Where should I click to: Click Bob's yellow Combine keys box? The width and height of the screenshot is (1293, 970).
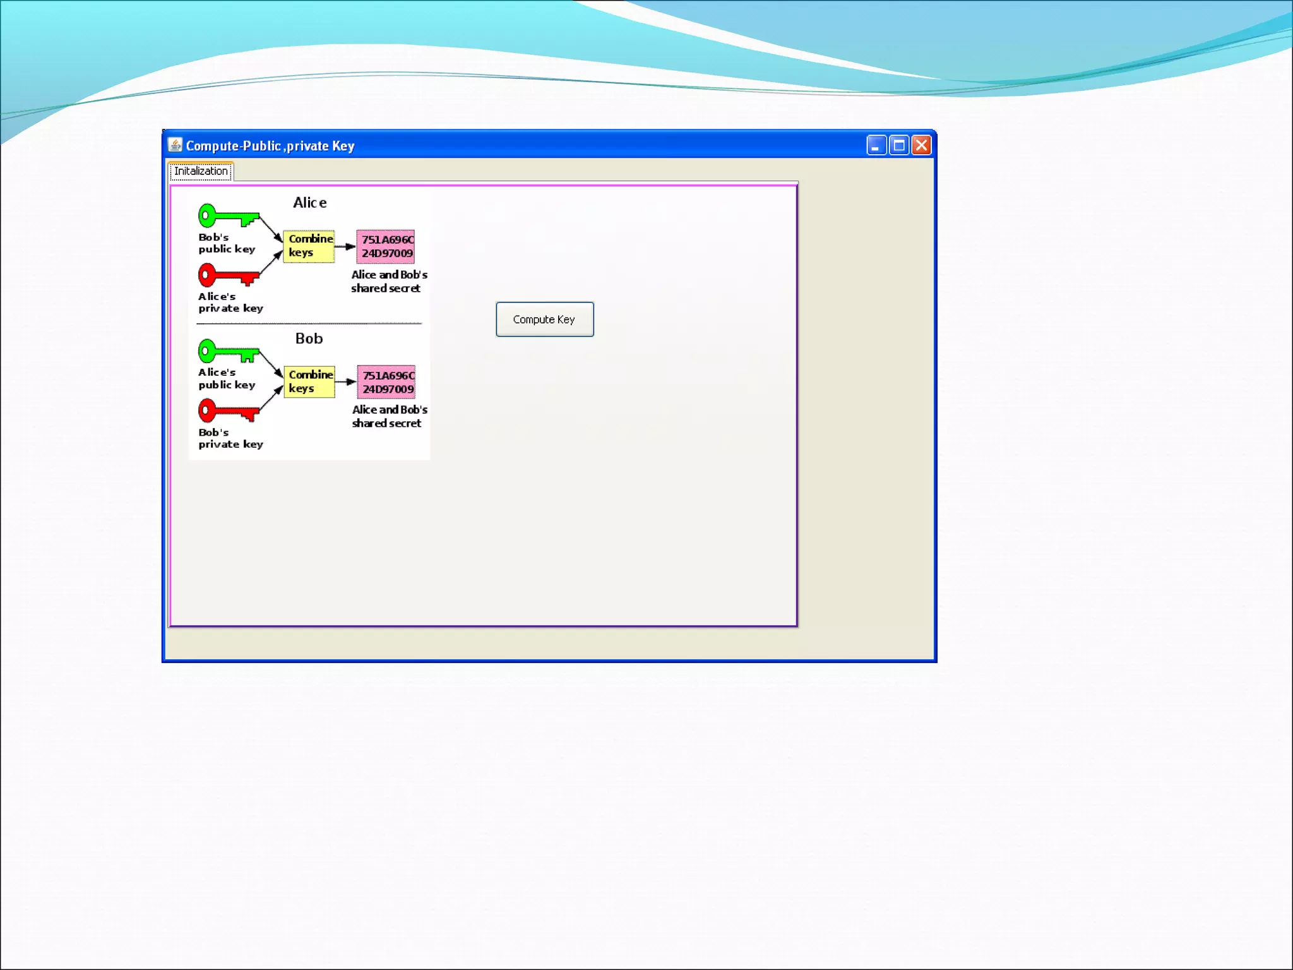pyautogui.click(x=309, y=381)
